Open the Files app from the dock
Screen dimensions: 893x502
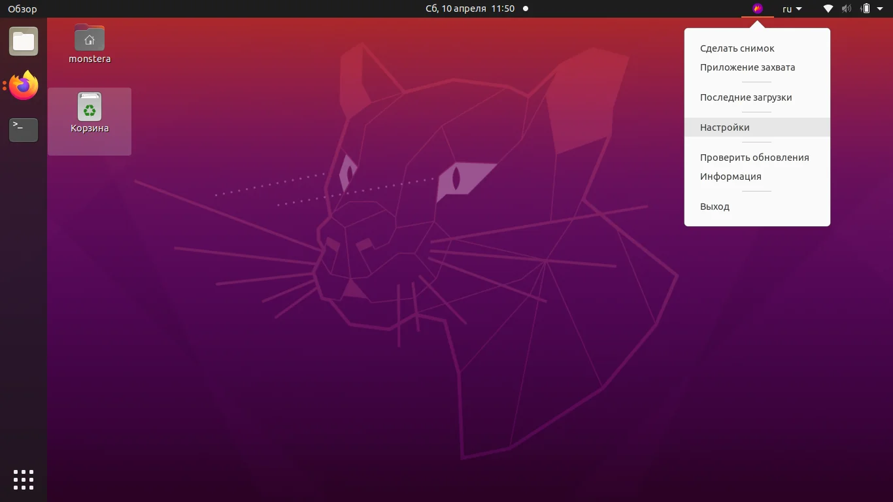23,41
